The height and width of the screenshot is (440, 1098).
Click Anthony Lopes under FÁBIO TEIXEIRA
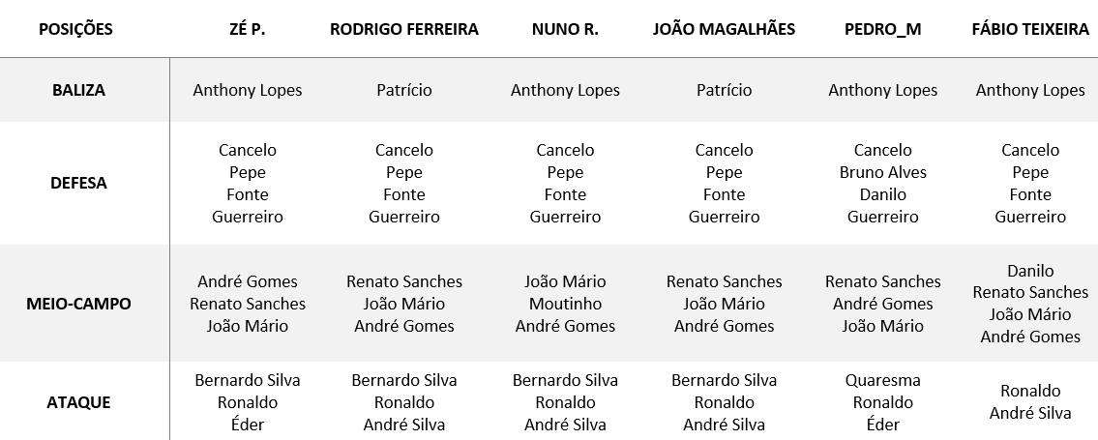click(x=1030, y=90)
